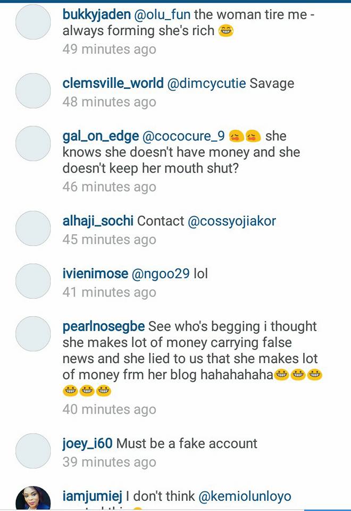Follow the @ngoo29 mention
Image resolution: width=351 pixels, height=511 pixels.
pyautogui.click(x=161, y=274)
